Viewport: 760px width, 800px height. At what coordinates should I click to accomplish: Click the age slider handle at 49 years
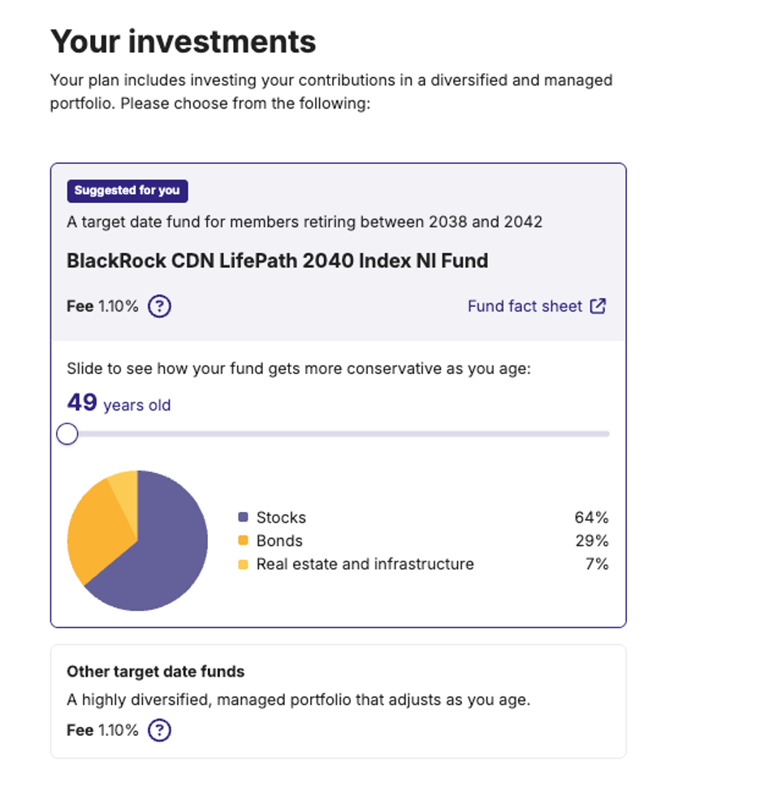tap(67, 434)
